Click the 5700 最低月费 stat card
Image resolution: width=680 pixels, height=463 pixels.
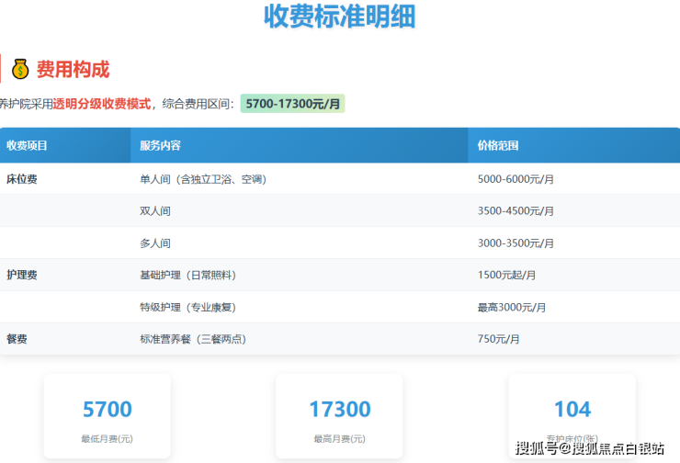(x=108, y=416)
